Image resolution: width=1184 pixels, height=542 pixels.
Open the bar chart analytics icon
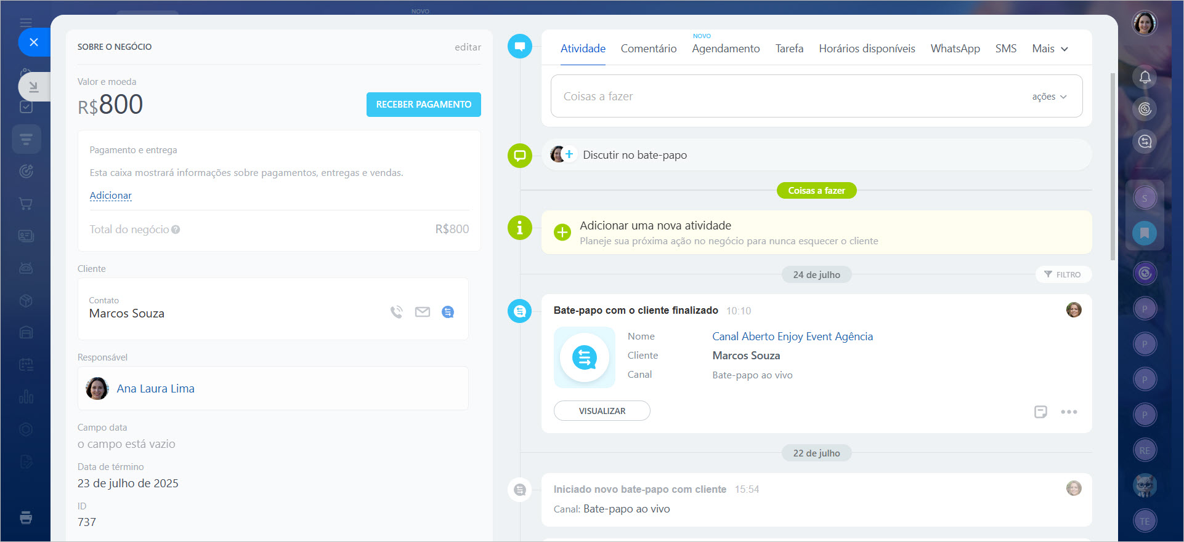tap(26, 397)
